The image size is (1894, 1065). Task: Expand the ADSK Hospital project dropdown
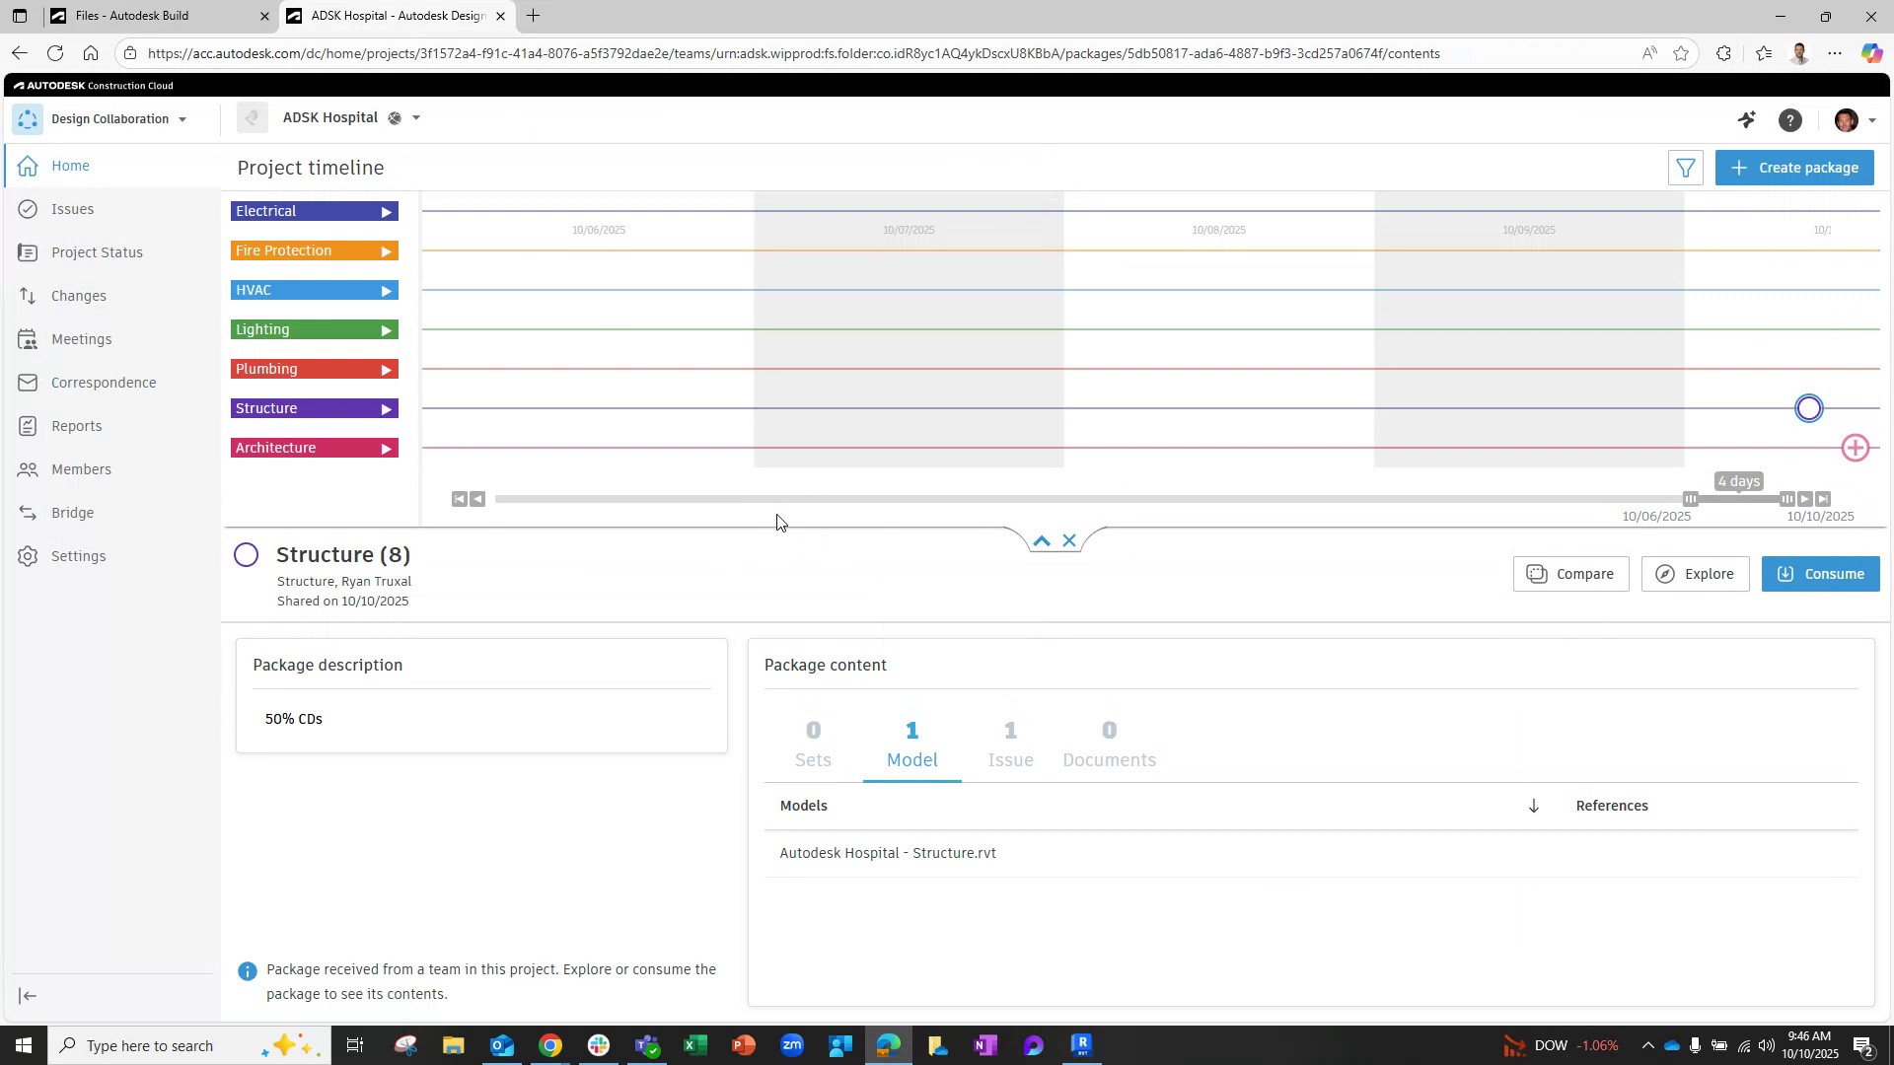coord(416,117)
